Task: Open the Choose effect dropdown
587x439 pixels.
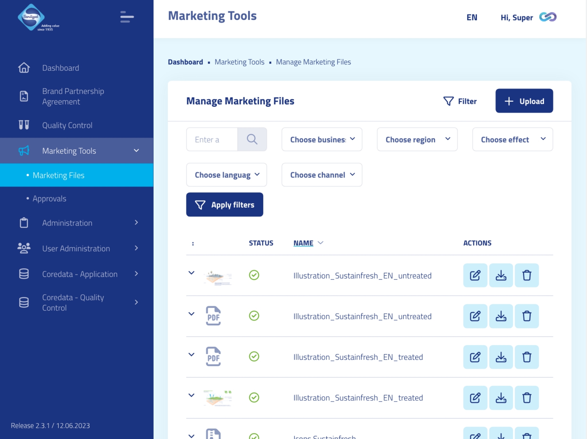Action: (x=512, y=139)
